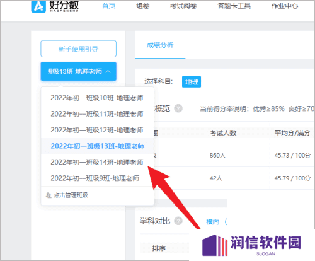This screenshot has width=315, height=261.
Task: Go to 考试阅卷 in top navigation
Action: click(183, 6)
